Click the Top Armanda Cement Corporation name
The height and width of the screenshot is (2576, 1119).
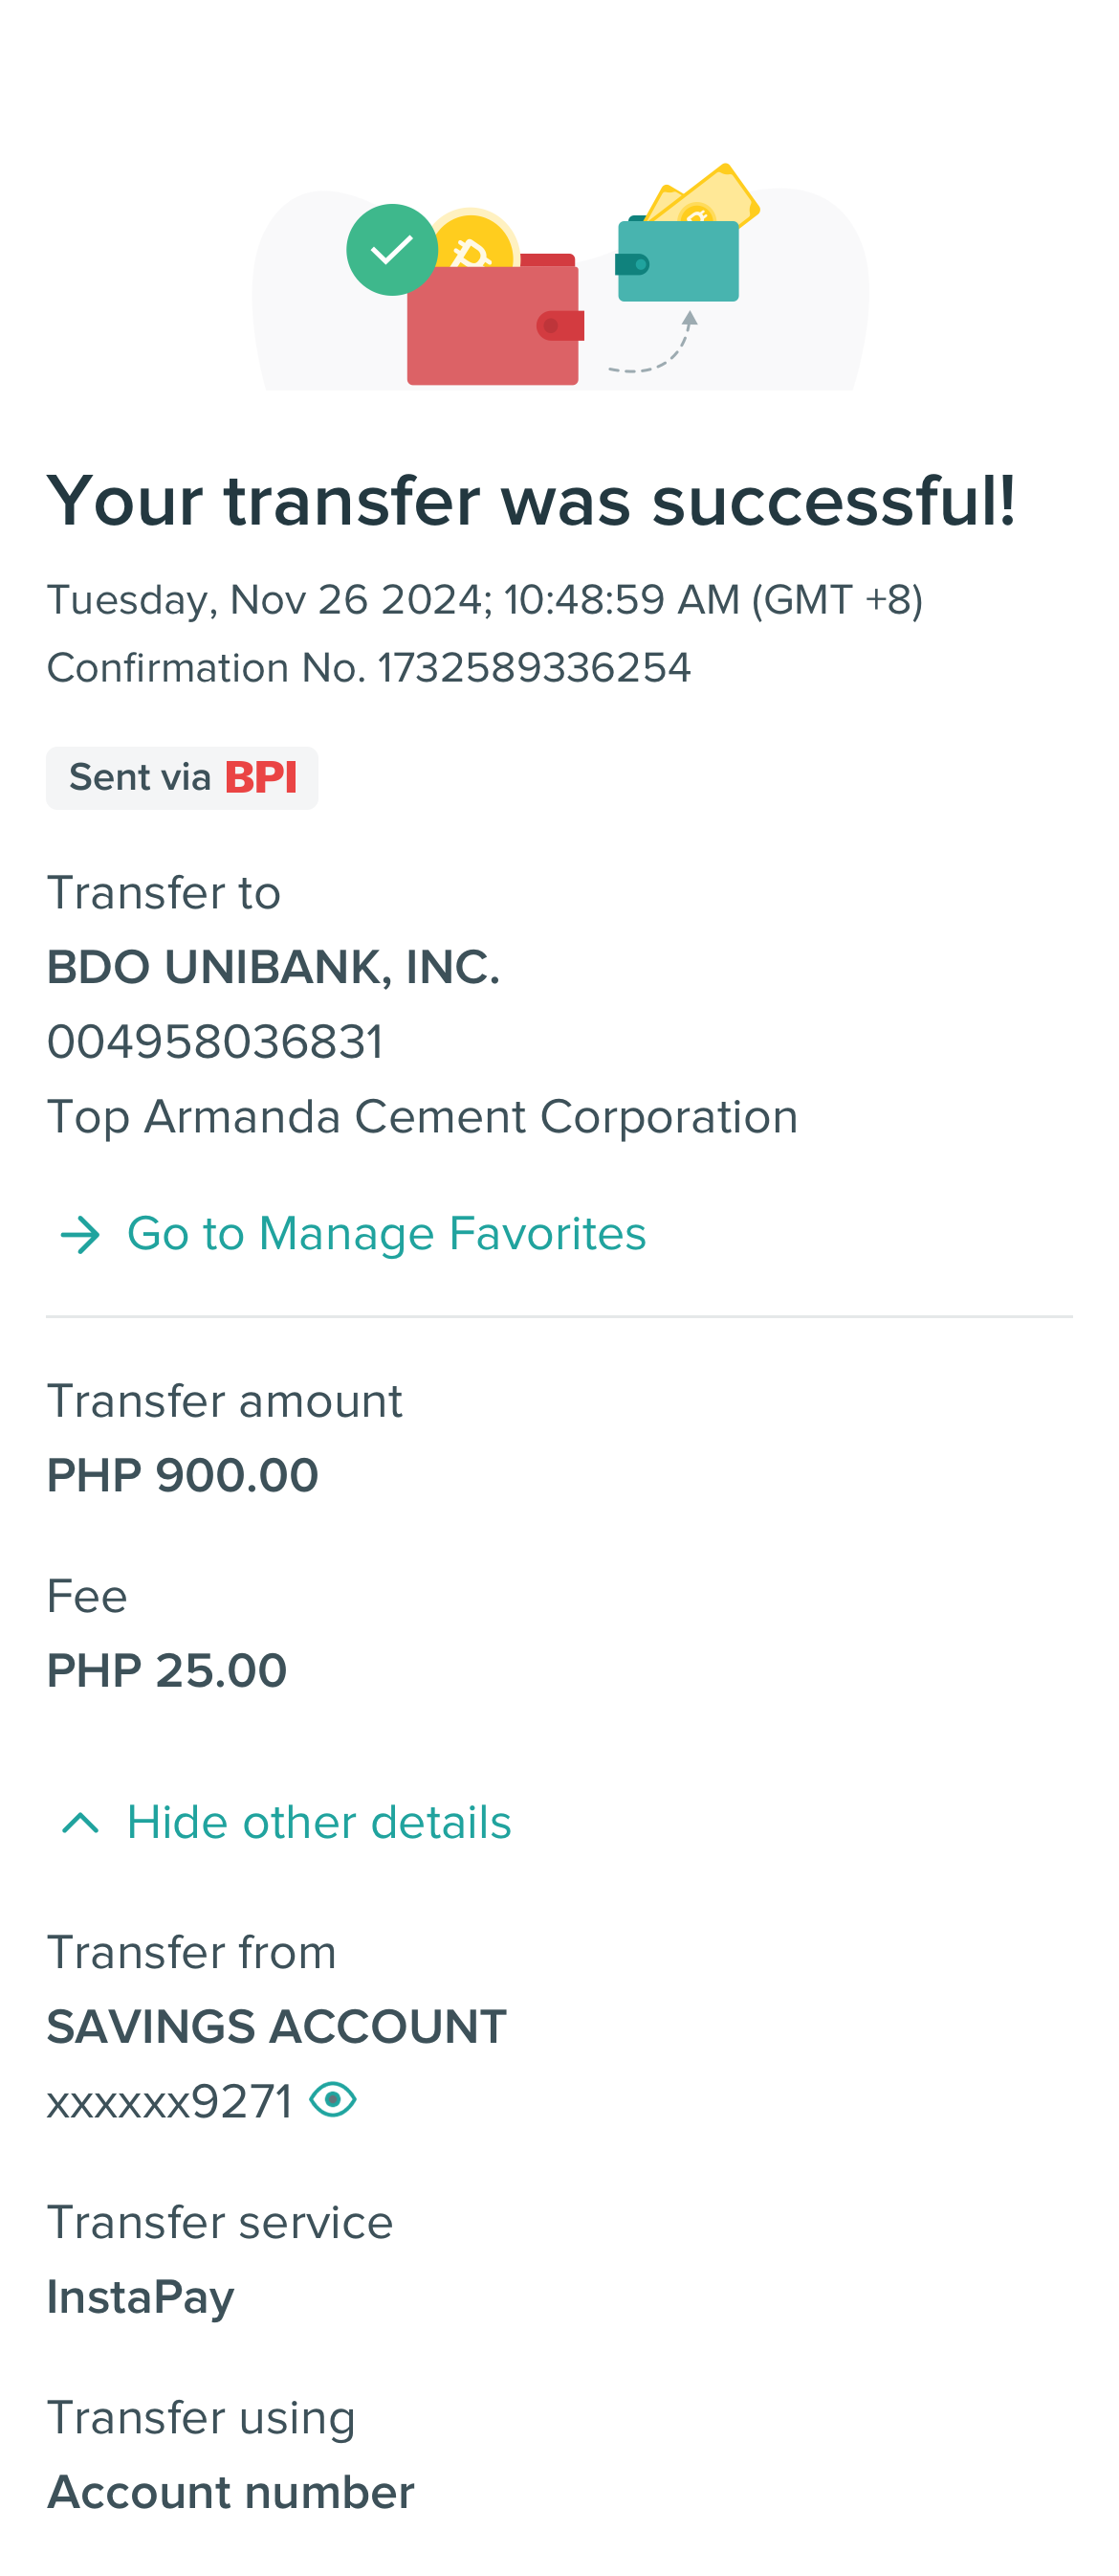point(422,1117)
